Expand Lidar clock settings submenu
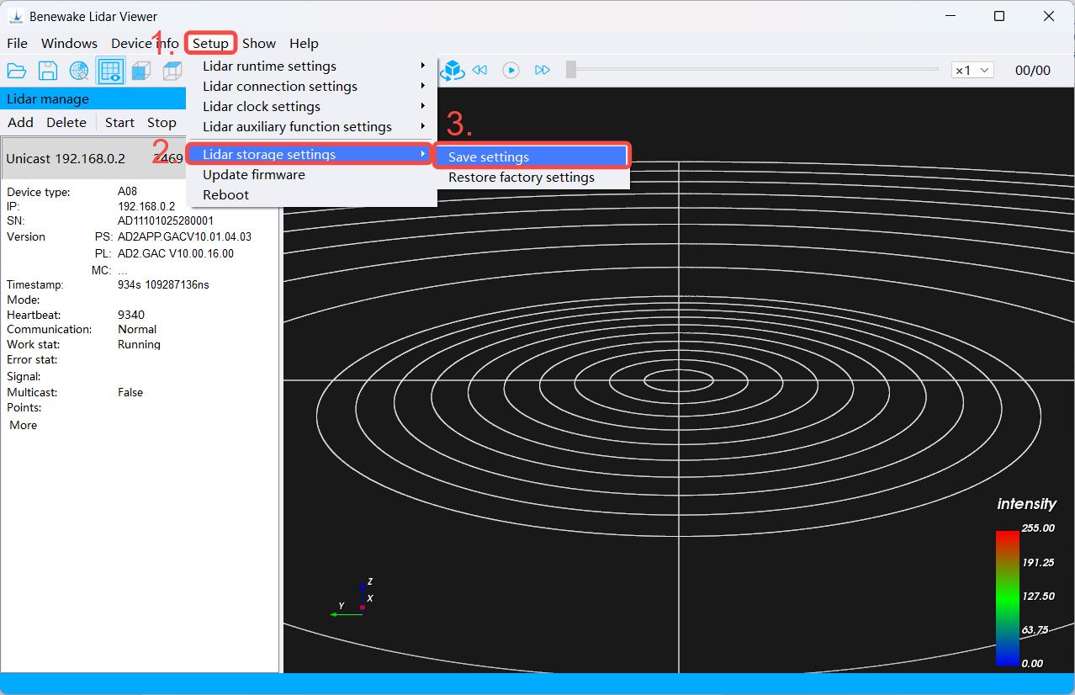 click(x=311, y=106)
